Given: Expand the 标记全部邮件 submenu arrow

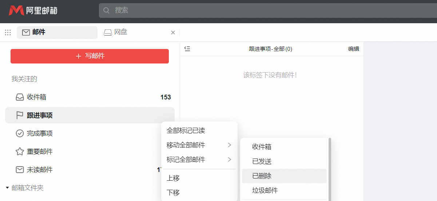Looking at the screenshot, I should point(229,160).
